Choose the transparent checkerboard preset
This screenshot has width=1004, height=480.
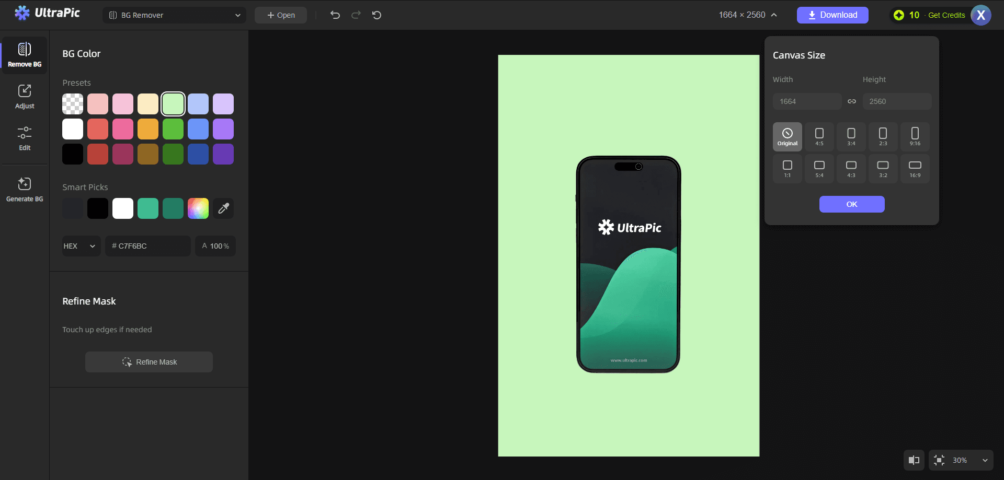[x=73, y=104]
